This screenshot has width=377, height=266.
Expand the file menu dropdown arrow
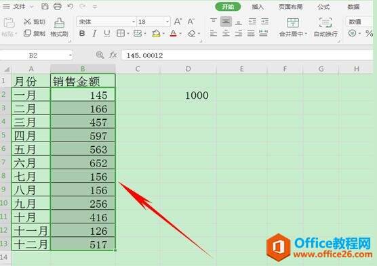[x=31, y=7]
